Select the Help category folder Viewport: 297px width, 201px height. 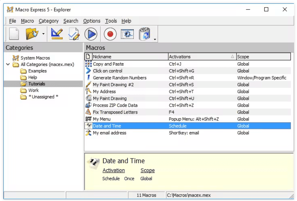pyautogui.click(x=32, y=77)
